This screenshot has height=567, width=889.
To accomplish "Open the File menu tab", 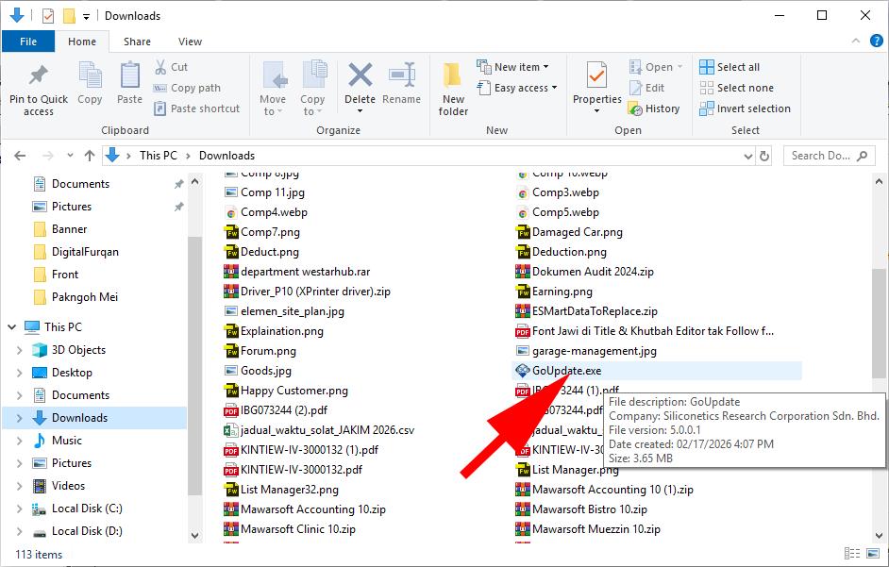I will pos(28,42).
